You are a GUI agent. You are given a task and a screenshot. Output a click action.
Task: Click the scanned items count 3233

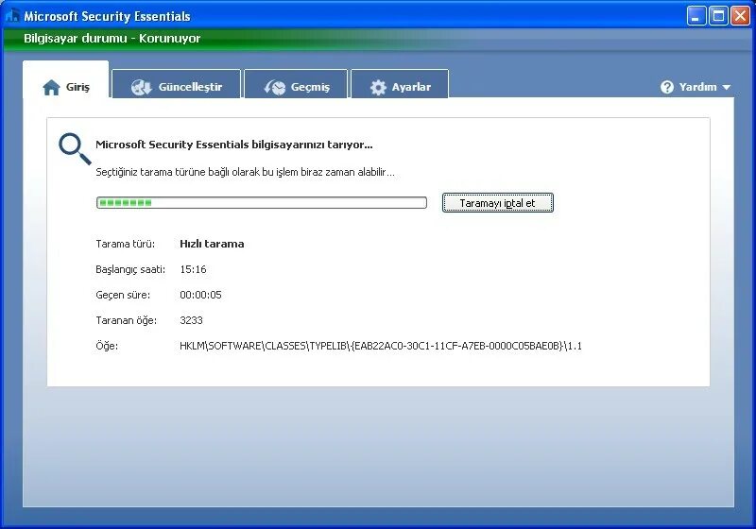191,320
